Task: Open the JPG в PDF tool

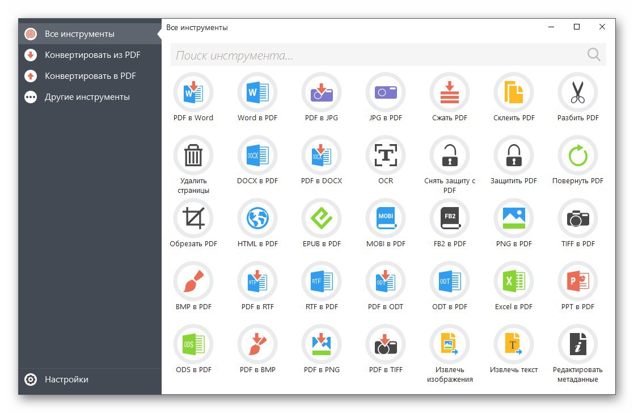Action: click(x=386, y=92)
